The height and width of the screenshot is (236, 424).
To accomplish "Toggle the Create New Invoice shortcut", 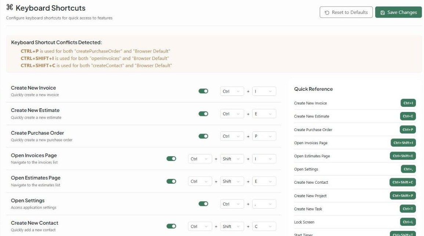I will tap(203, 91).
